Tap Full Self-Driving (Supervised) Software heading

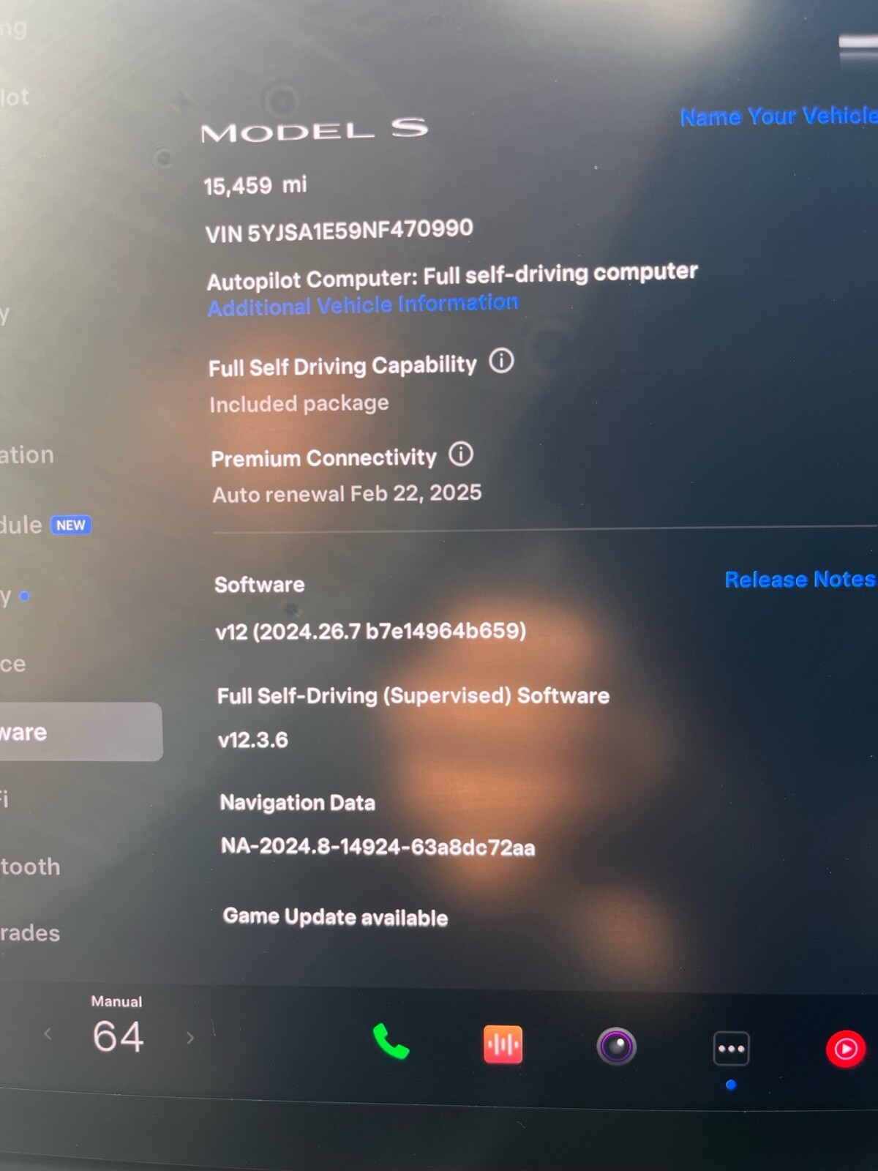413,695
